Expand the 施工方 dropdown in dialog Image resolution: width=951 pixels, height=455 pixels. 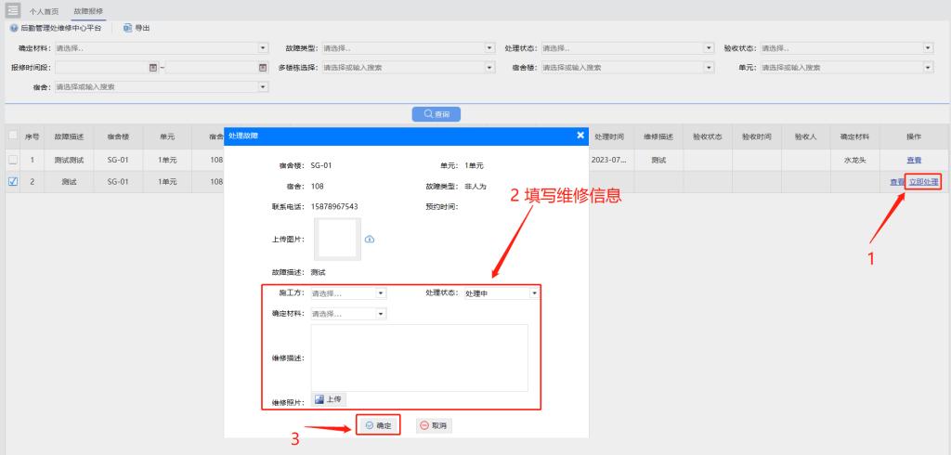pyautogui.click(x=381, y=293)
